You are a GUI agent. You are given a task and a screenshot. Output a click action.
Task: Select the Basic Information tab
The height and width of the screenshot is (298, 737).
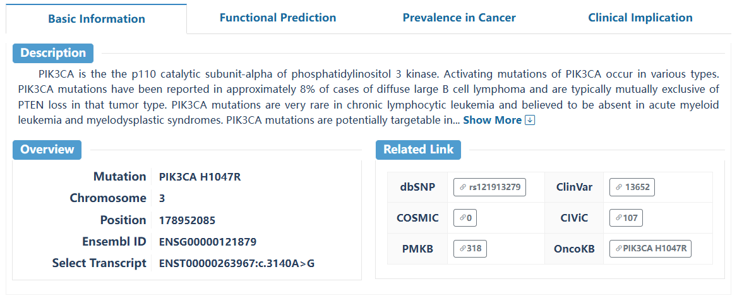(x=97, y=18)
